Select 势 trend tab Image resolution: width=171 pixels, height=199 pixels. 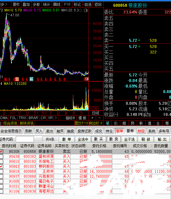pyautogui.click(x=132, y=123)
